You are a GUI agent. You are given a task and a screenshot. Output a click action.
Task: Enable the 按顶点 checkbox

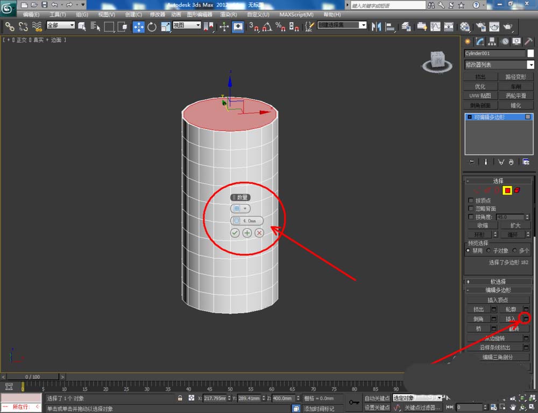click(471, 200)
